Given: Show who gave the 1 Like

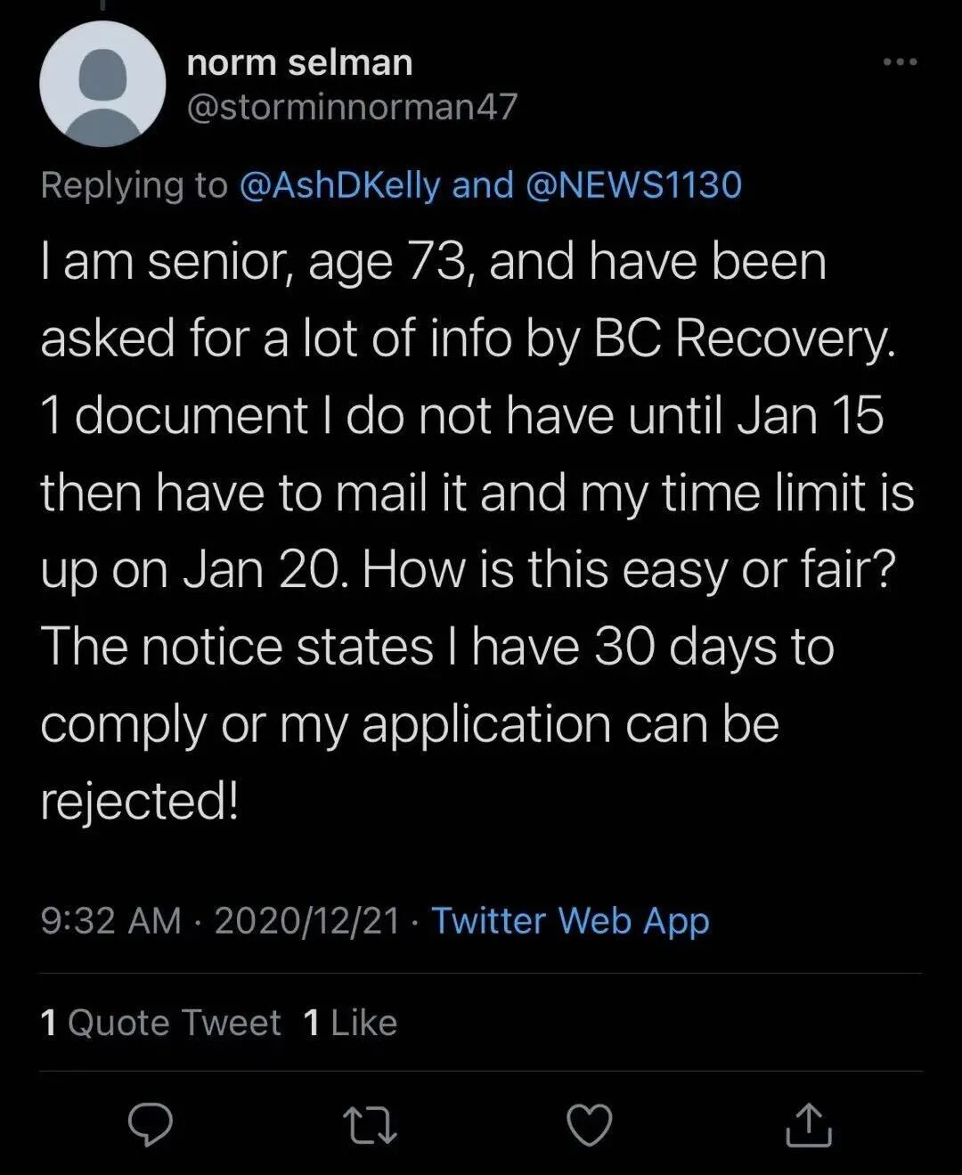Looking at the screenshot, I should click(350, 1023).
